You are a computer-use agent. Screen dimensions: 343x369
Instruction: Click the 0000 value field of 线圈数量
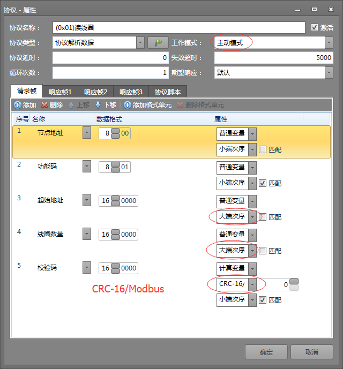(x=129, y=235)
